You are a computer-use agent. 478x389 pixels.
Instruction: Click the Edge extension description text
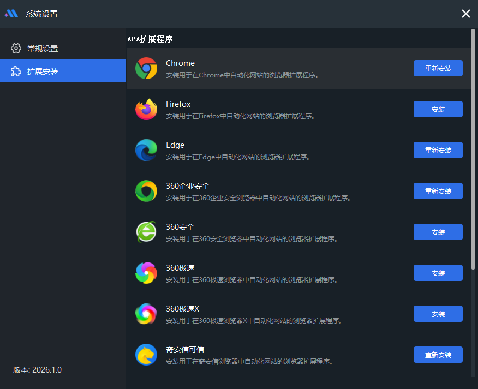tap(238, 157)
